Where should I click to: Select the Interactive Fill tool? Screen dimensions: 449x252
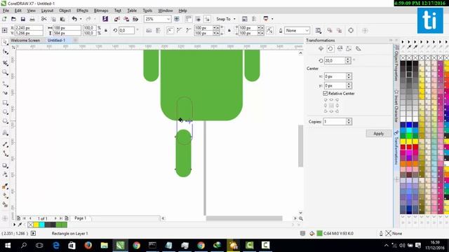point(5,186)
